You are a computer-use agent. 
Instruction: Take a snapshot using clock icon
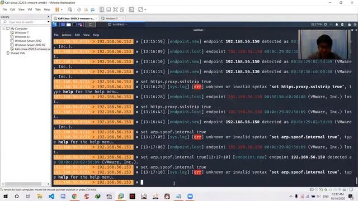pyautogui.click(x=79, y=9)
